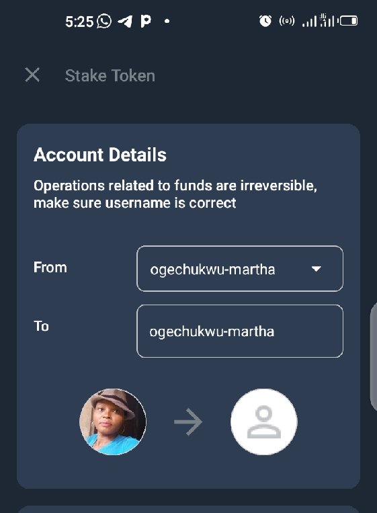Click the dropdown arrow beside ogechukwu-martha
377x513 pixels.
pos(317,269)
